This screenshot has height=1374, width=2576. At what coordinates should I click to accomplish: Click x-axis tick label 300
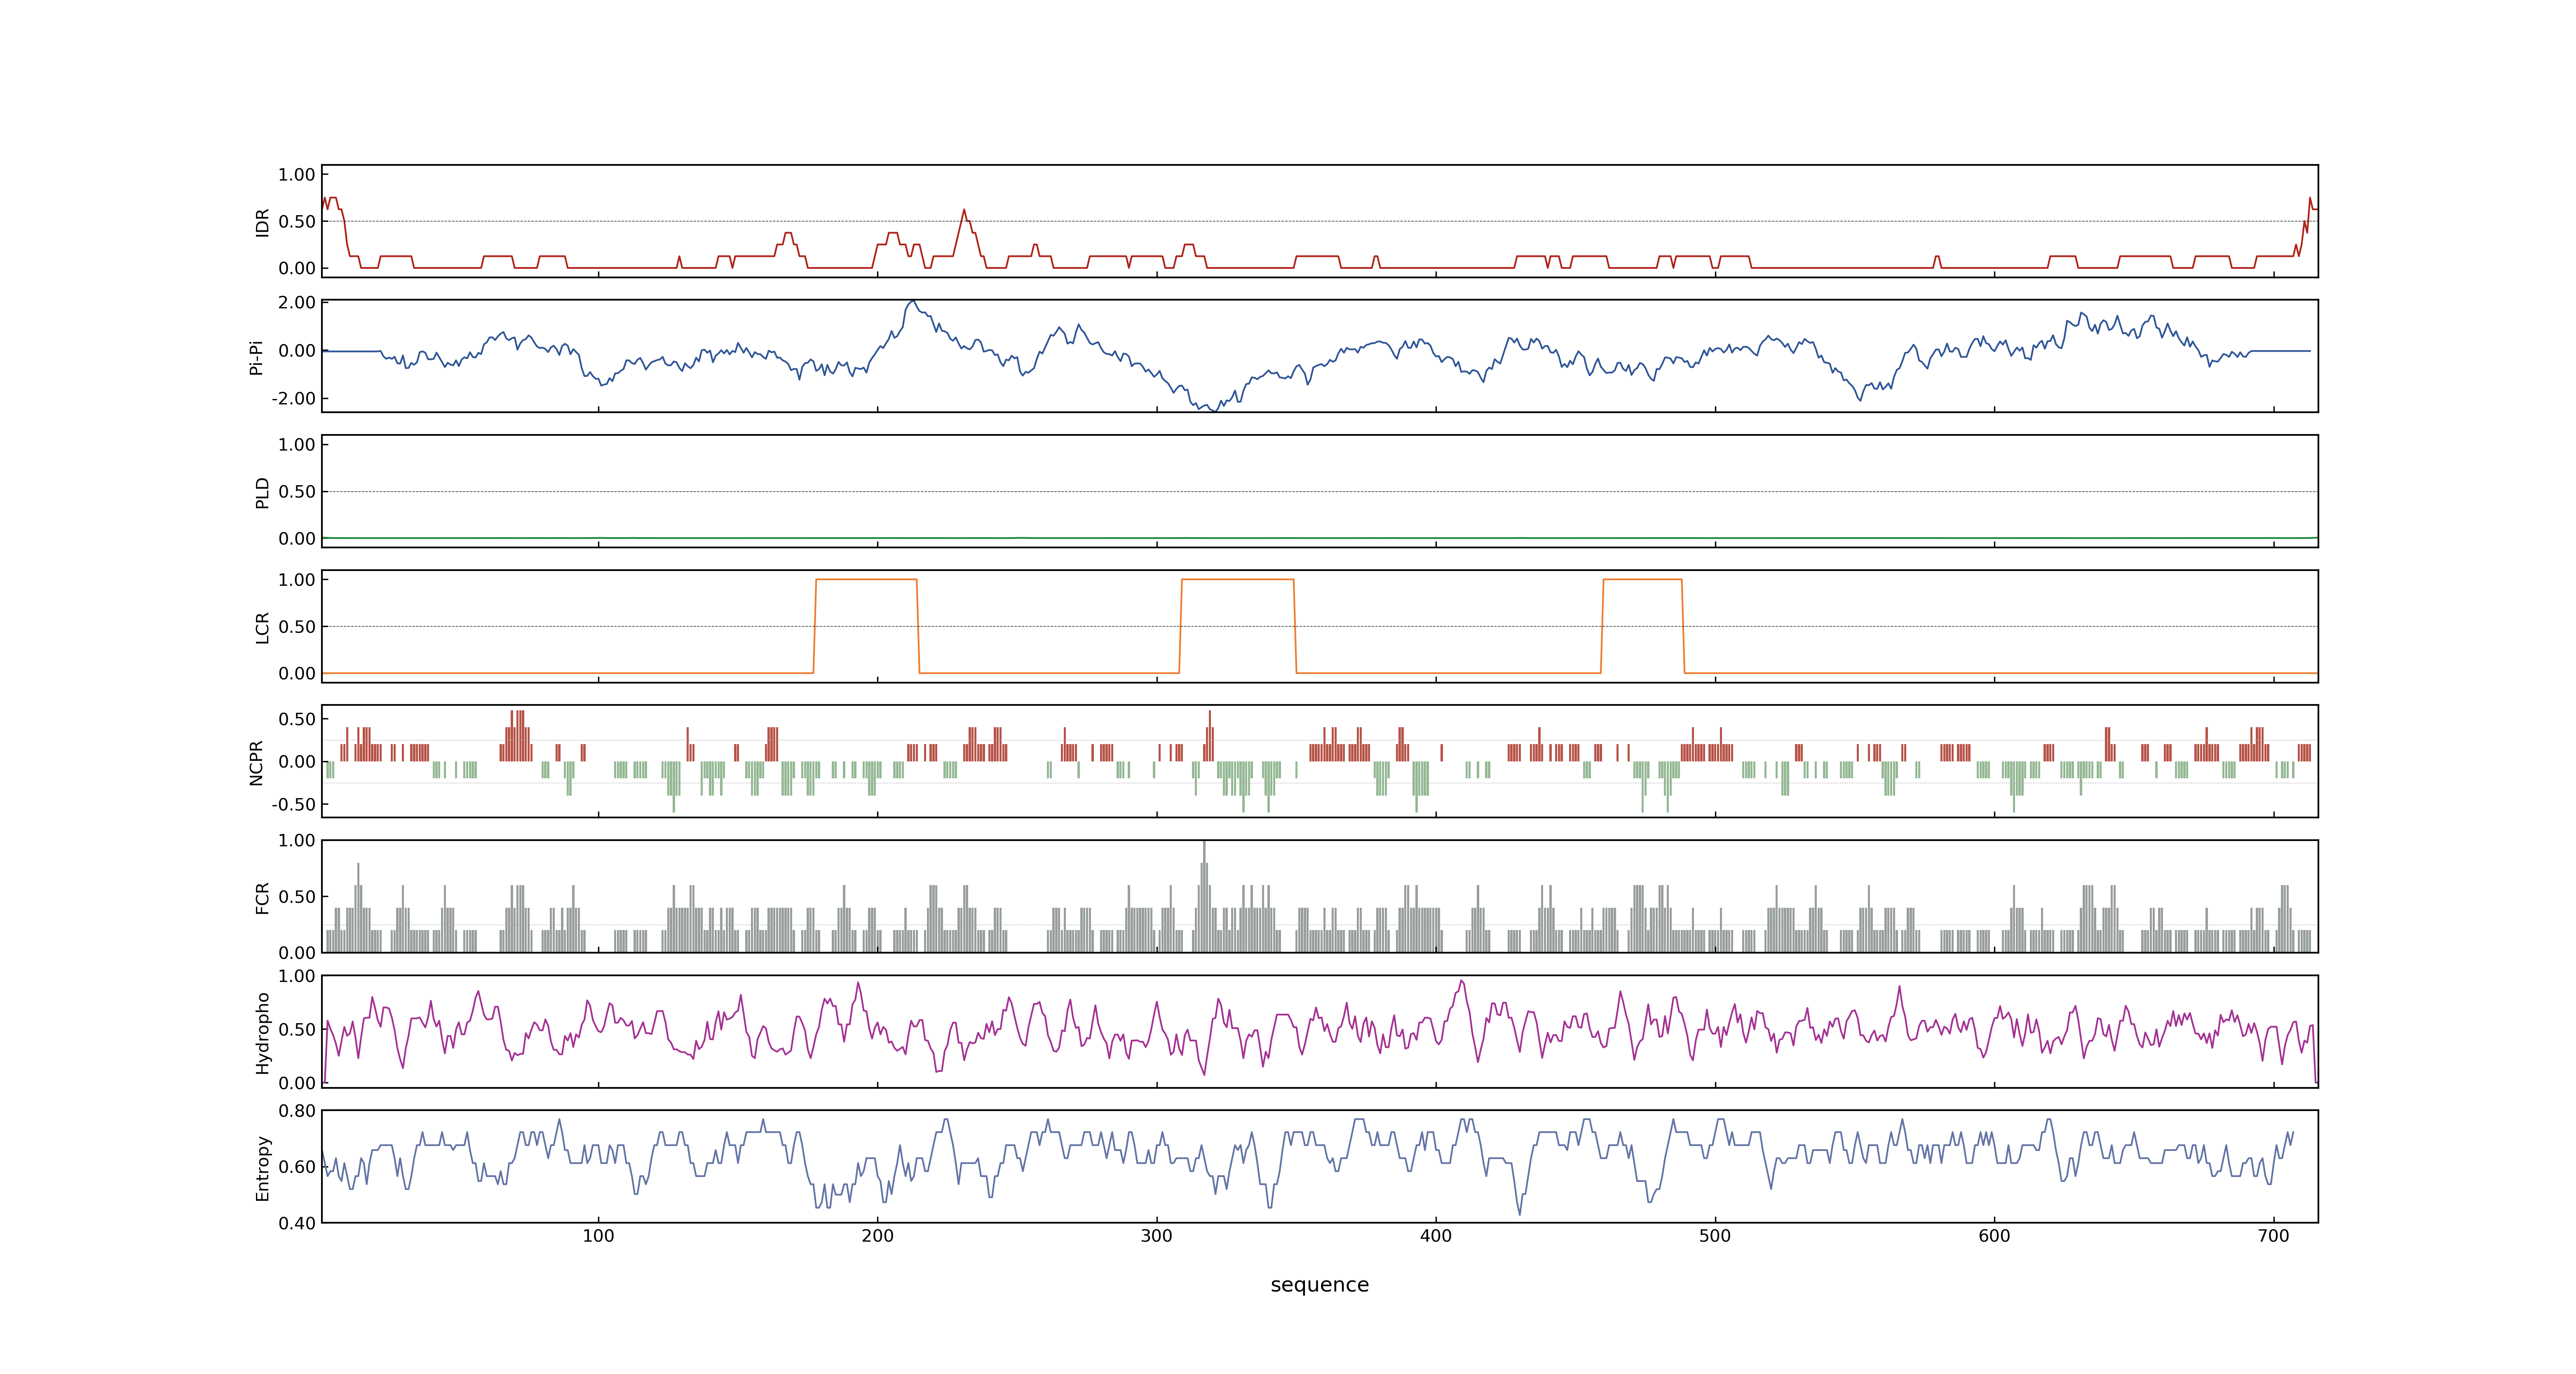pos(1156,1236)
